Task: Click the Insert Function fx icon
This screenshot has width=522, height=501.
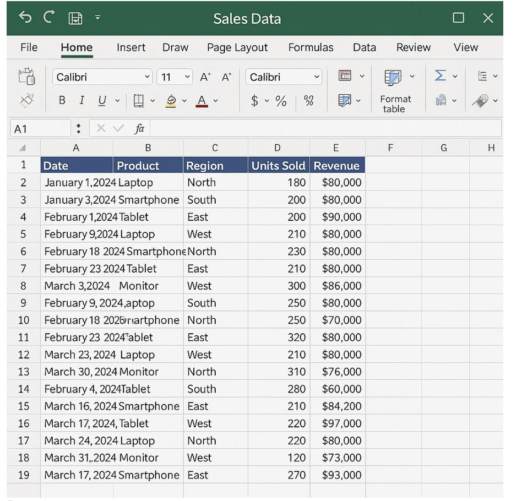Action: click(139, 128)
